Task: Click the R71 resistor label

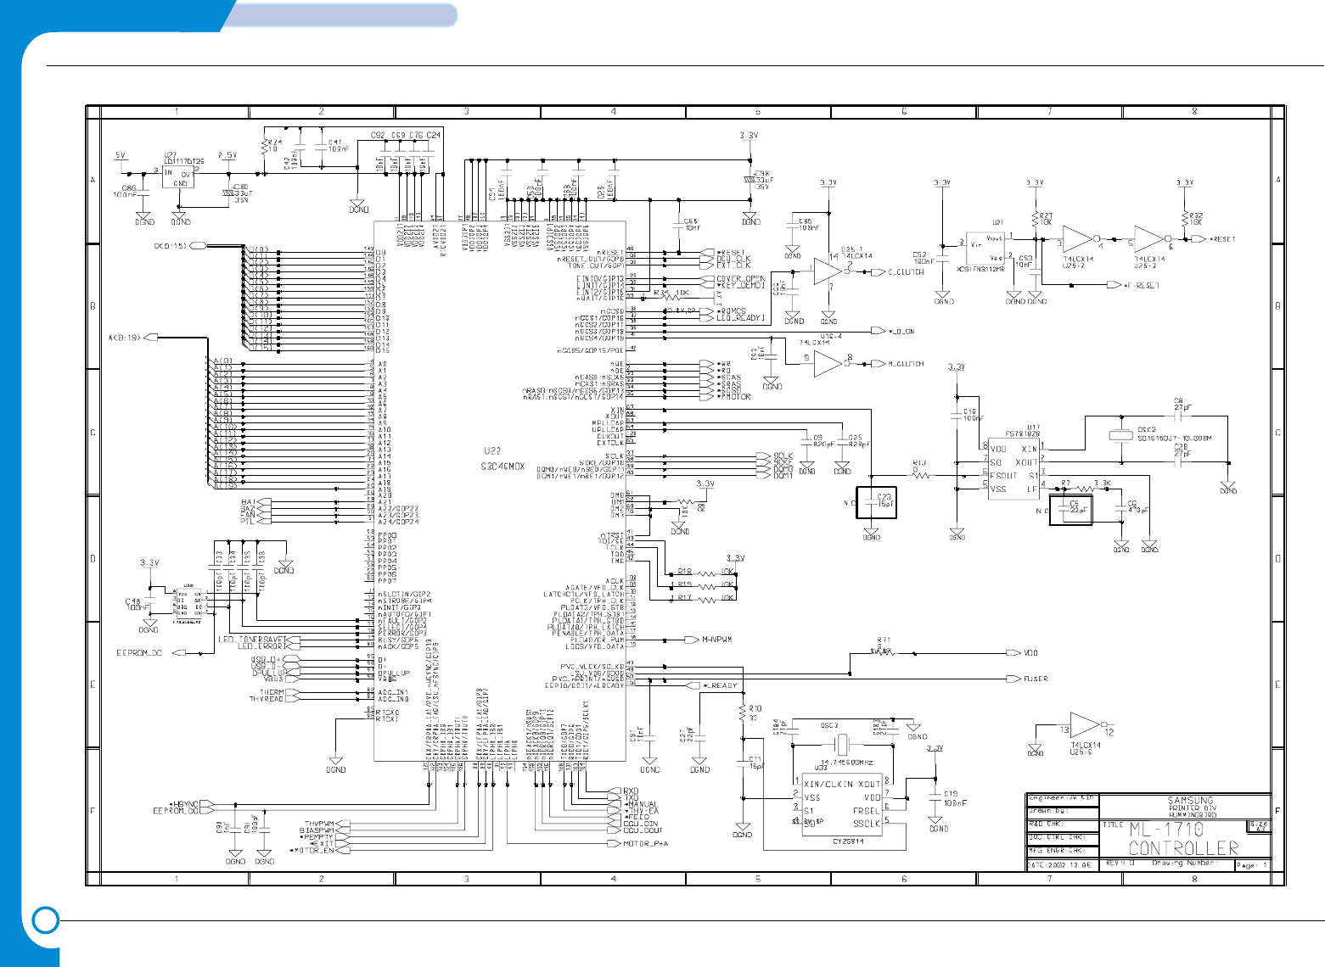Action: click(884, 640)
